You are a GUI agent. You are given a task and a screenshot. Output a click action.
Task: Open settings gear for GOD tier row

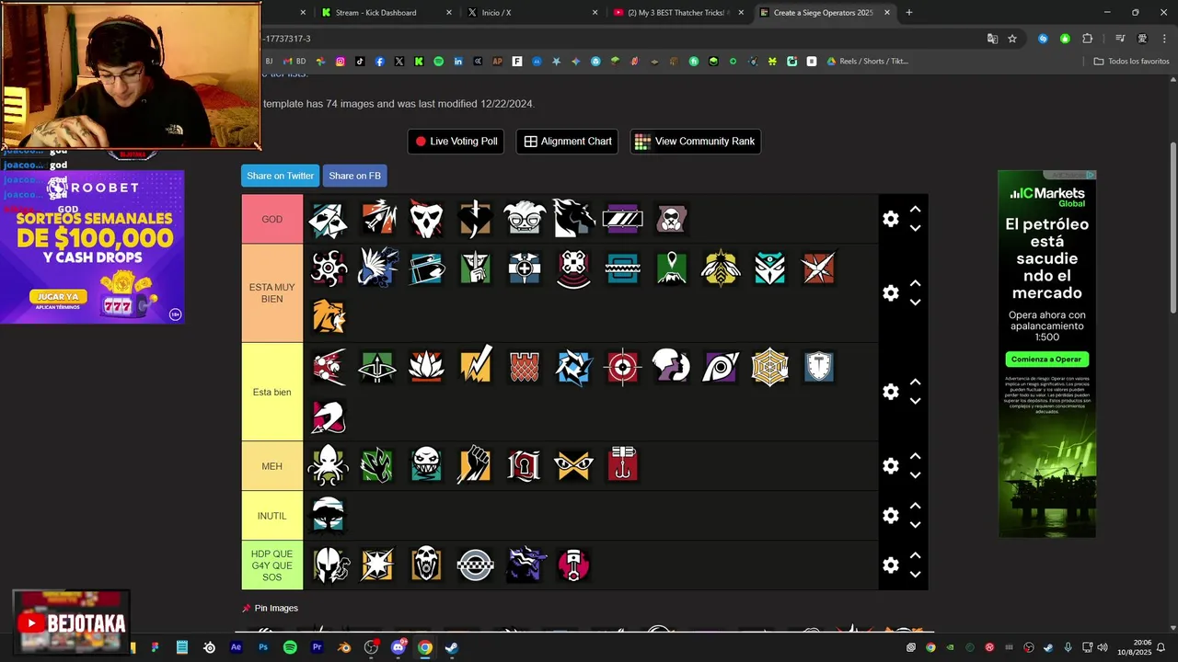(x=890, y=219)
